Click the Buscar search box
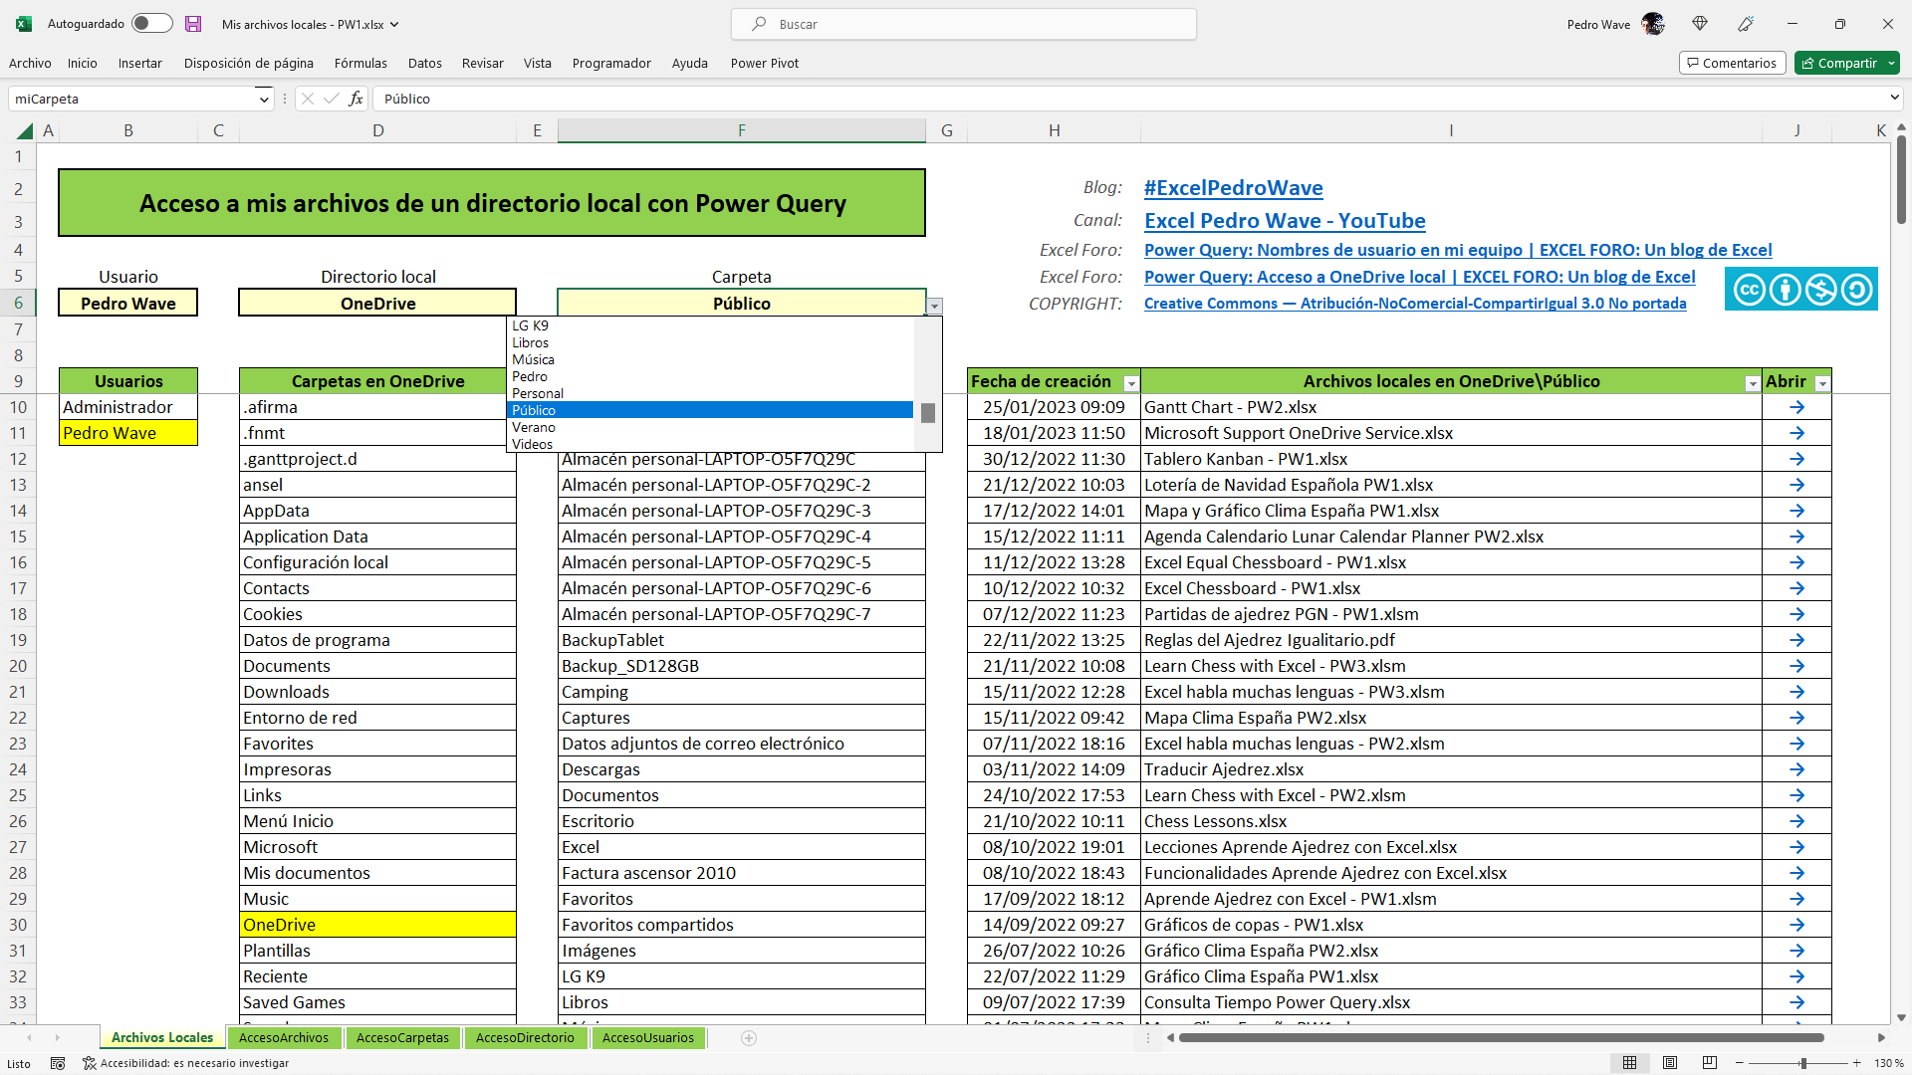The image size is (1912, 1075). pyautogui.click(x=963, y=24)
